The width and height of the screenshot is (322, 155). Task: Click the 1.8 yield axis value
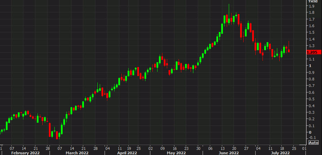(x=312, y=12)
